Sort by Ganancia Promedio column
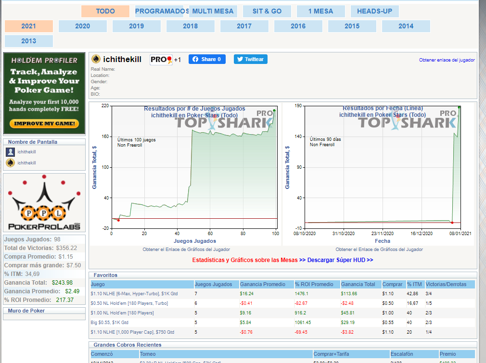Screen dimensions: 486x363 click(x=267, y=284)
